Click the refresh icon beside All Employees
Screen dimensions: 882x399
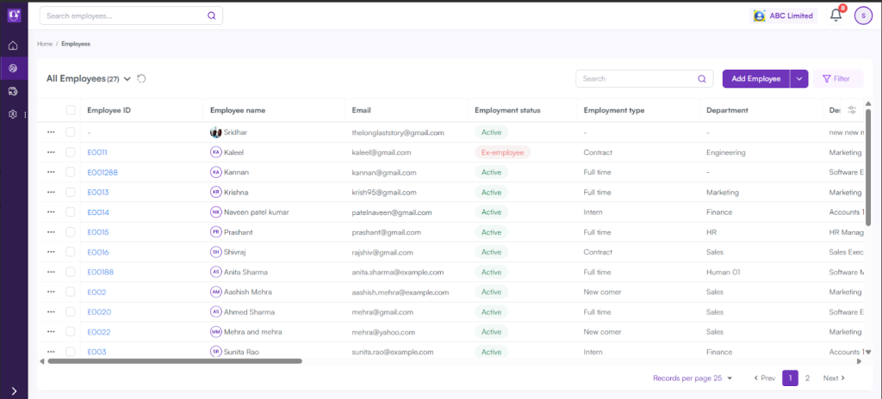click(x=141, y=78)
